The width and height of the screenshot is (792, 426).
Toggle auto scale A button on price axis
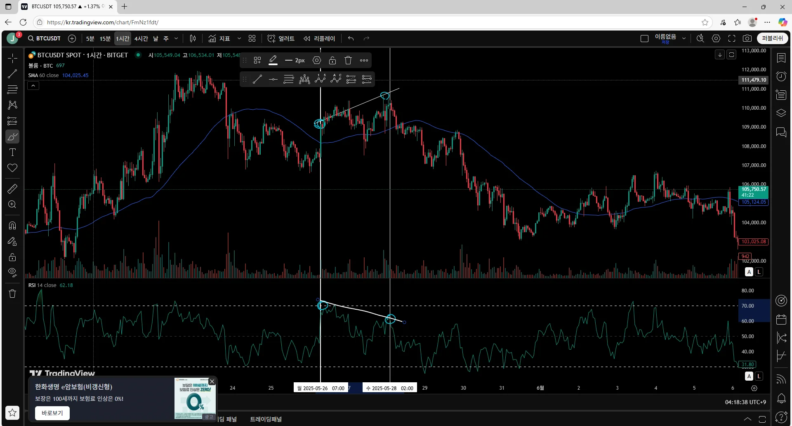749,272
